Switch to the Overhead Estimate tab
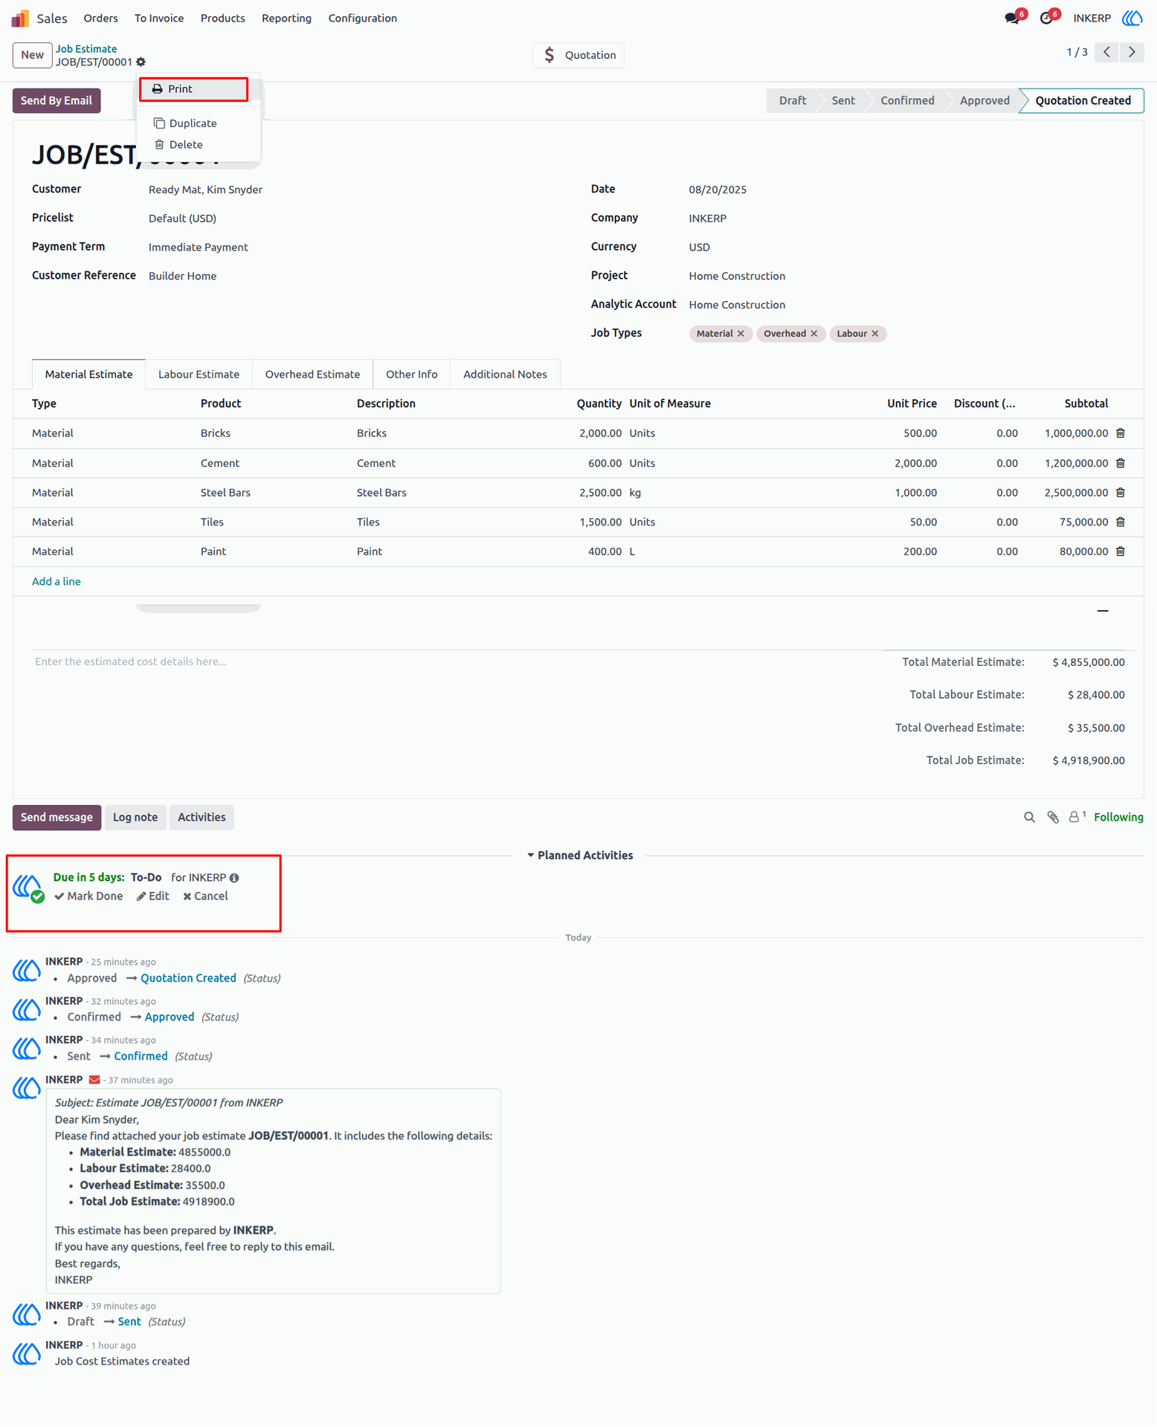The height and width of the screenshot is (1427, 1157). pyautogui.click(x=312, y=375)
